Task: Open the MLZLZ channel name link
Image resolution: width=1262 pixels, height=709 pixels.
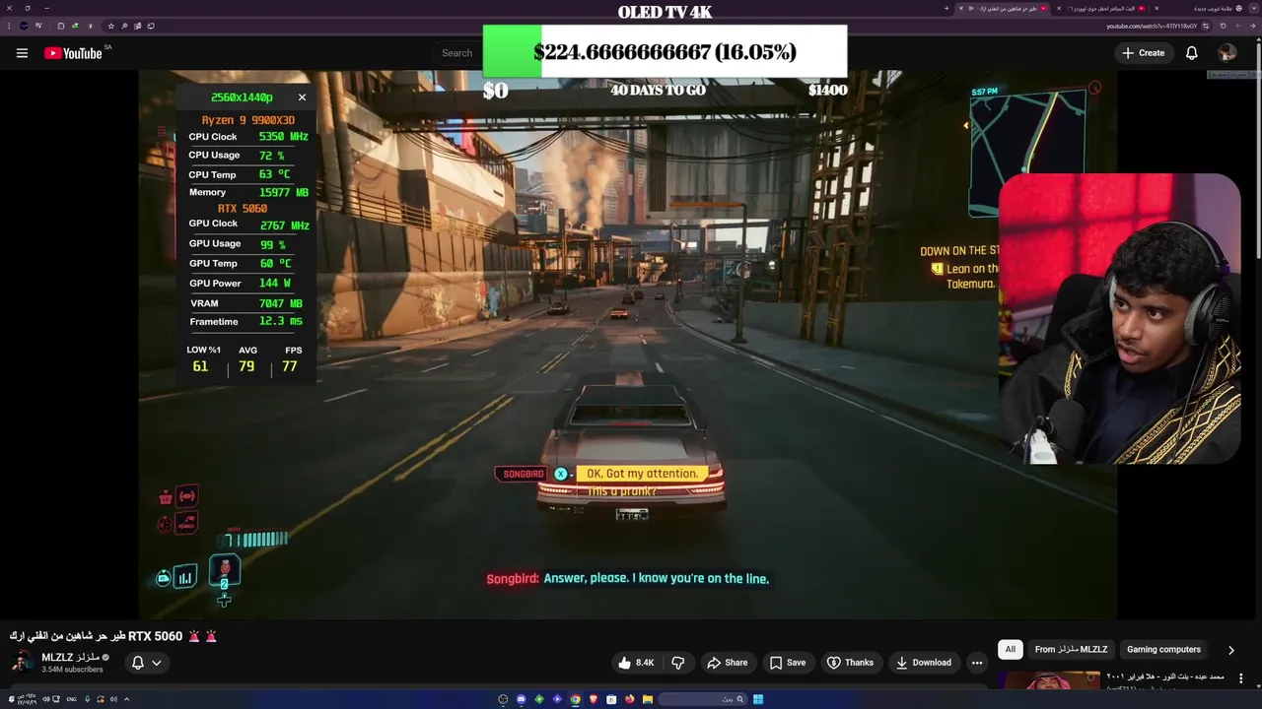Action: pyautogui.click(x=70, y=657)
